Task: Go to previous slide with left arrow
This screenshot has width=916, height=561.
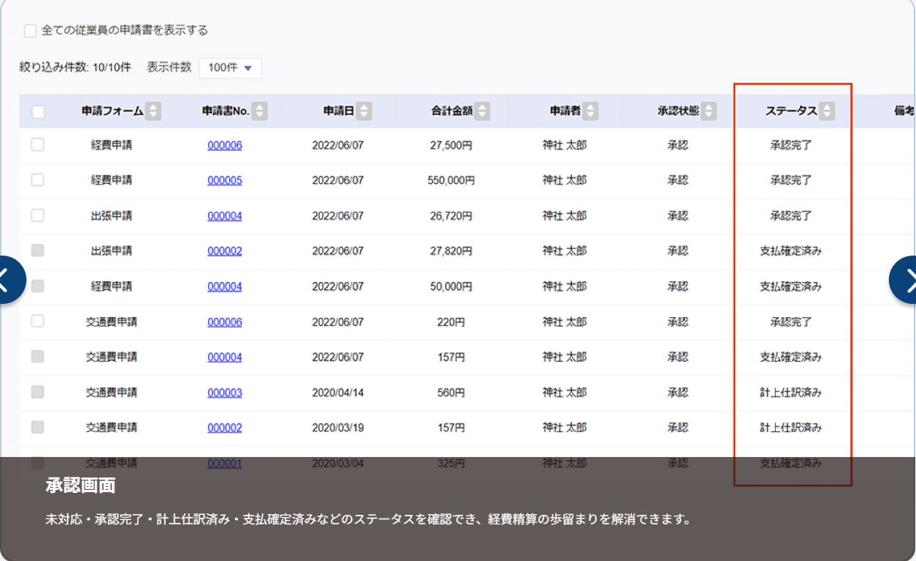Action: [x=9, y=280]
